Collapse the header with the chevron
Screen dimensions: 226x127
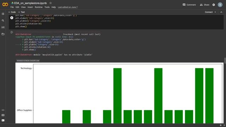(221, 12)
